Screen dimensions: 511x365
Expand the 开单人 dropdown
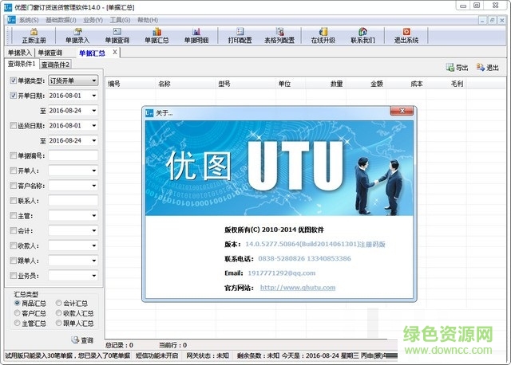click(94, 171)
